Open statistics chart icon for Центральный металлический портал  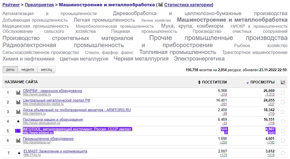pos(18,102)
